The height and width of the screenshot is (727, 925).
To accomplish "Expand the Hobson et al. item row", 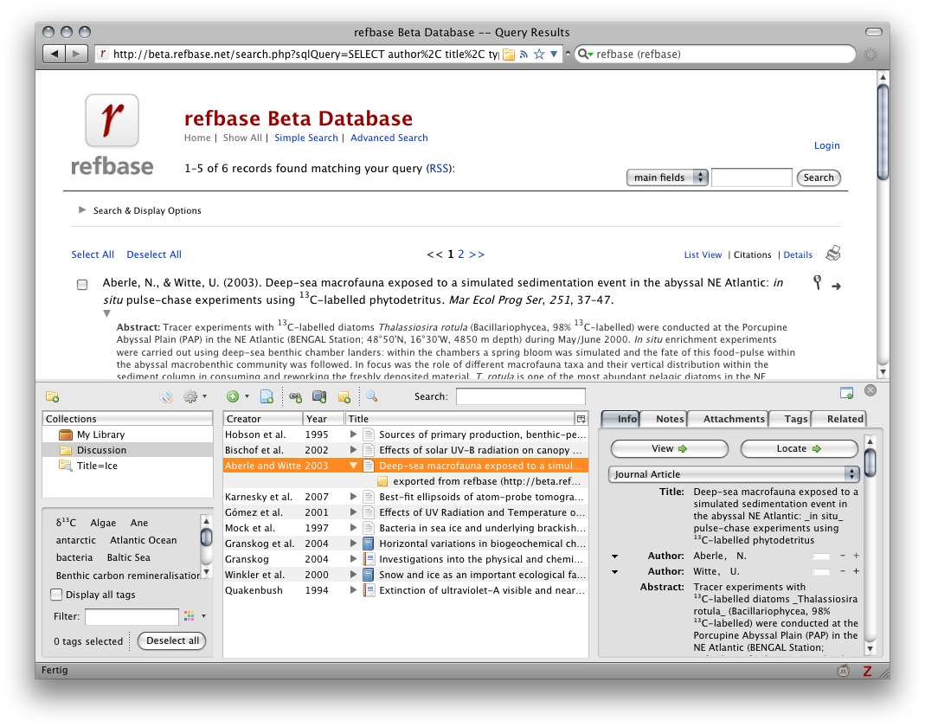I will point(353,434).
